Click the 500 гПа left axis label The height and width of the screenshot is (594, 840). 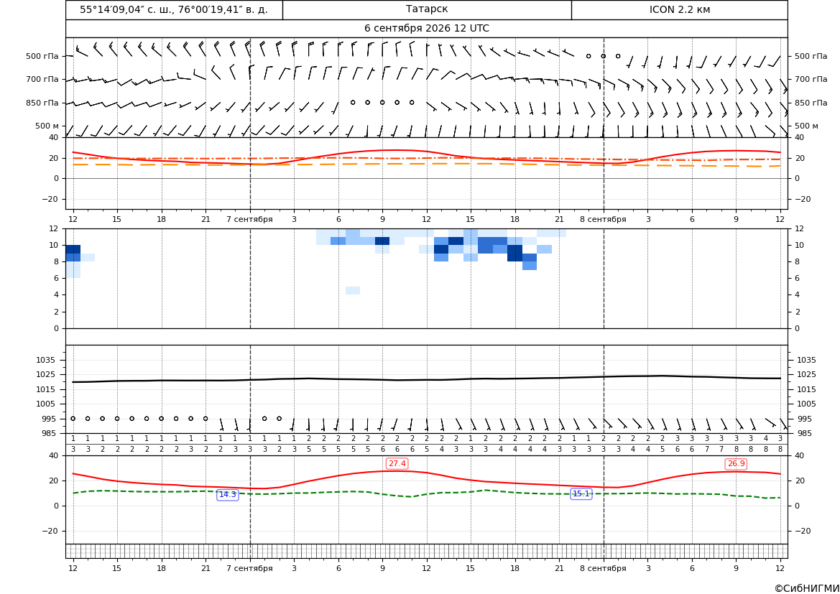pos(42,56)
